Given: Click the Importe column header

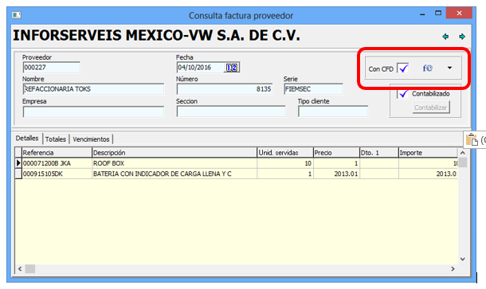Looking at the screenshot, I should coord(428,153).
